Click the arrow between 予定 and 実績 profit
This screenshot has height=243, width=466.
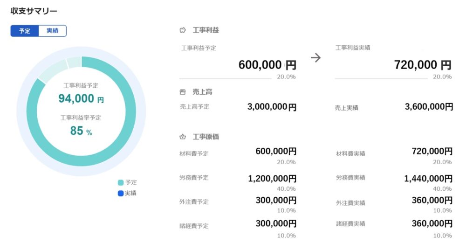point(315,58)
